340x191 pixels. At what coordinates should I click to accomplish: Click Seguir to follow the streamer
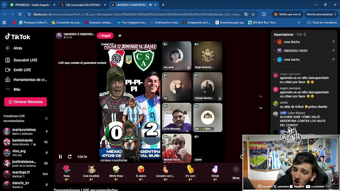tap(105, 36)
